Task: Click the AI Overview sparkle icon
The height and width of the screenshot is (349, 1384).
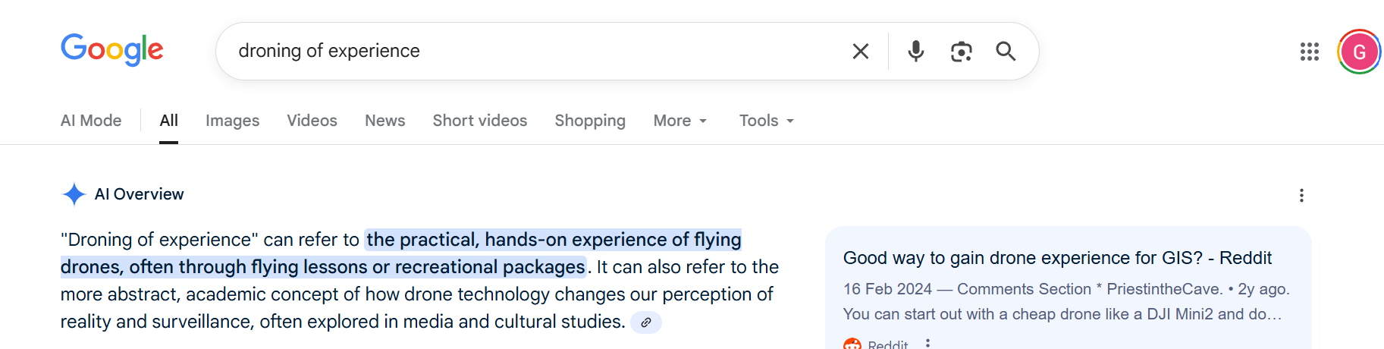Action: pos(74,194)
